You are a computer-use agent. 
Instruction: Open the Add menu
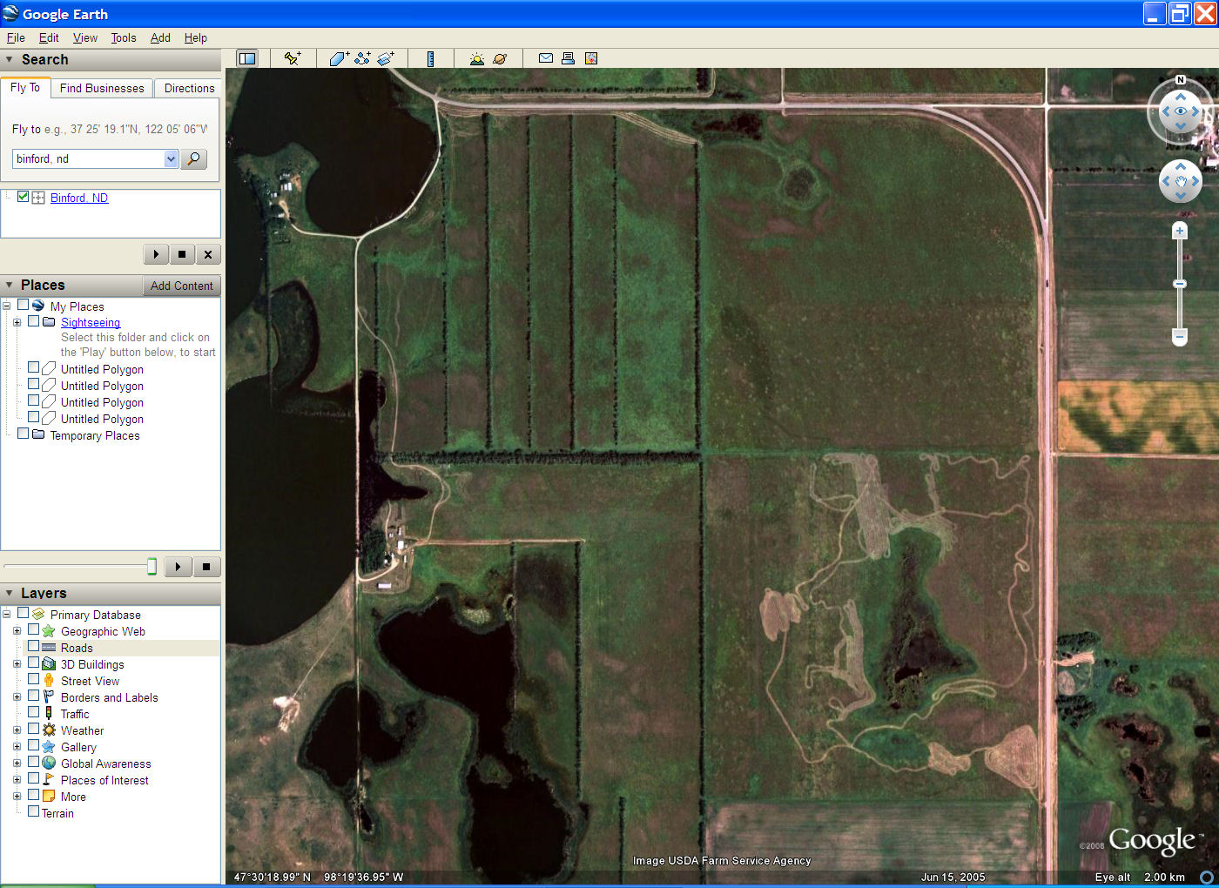point(160,37)
